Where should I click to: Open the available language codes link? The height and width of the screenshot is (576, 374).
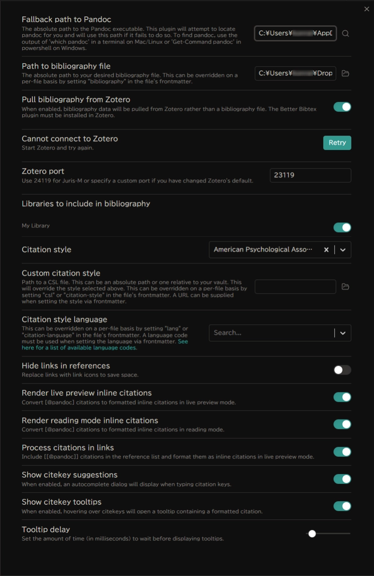[79, 348]
